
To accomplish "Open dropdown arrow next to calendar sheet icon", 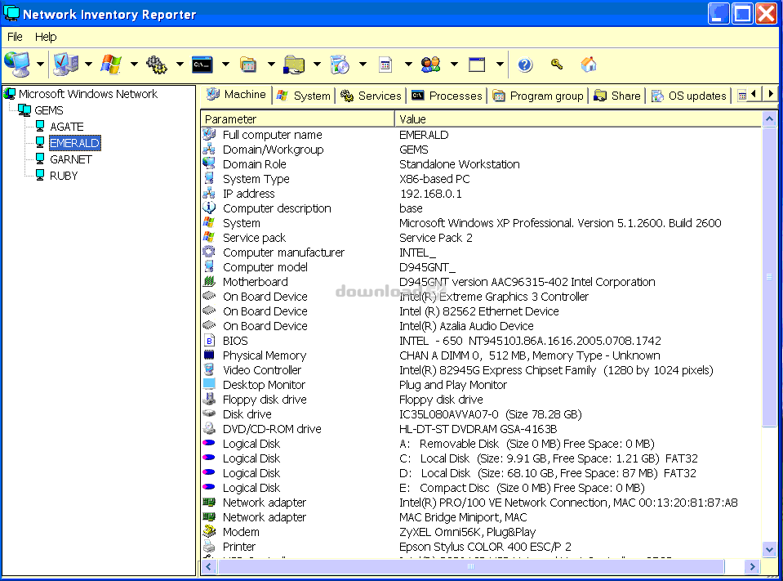I will (408, 64).
